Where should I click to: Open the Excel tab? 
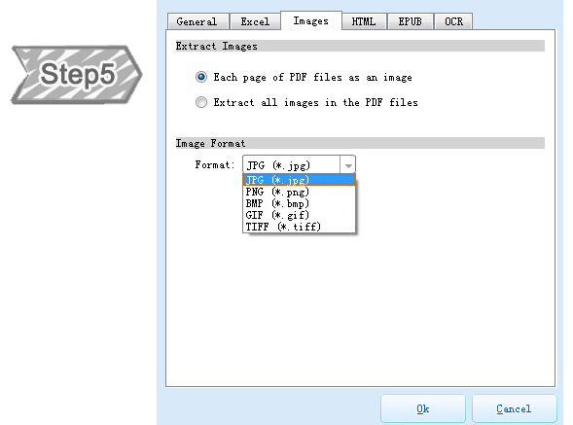255,21
